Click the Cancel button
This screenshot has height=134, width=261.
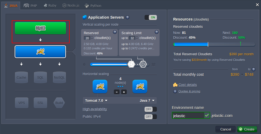point(226,129)
